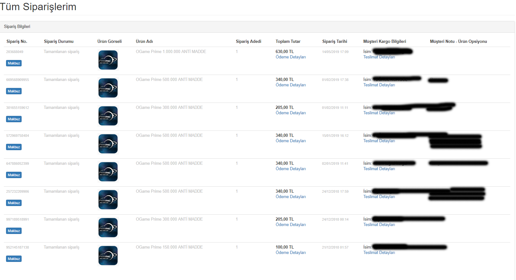Image resolution: width=516 pixels, height=280 pixels.
Task: Click order number 257232209906
Action: coord(17,191)
